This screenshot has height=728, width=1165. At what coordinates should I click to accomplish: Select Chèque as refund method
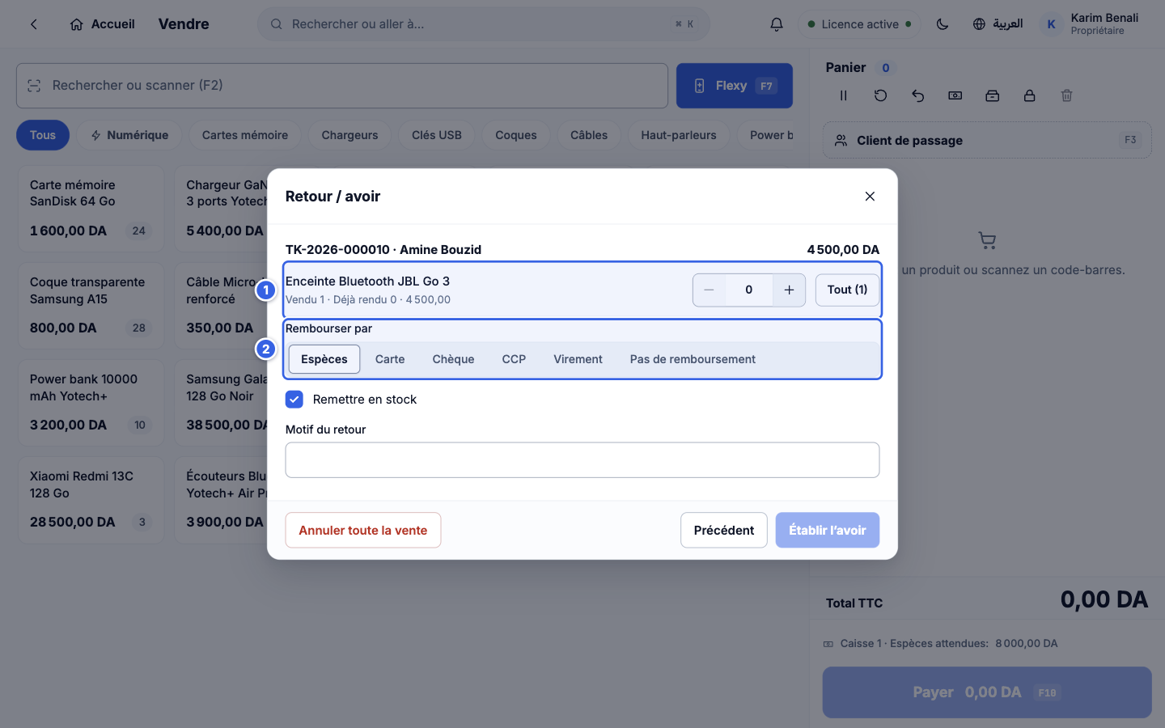[x=453, y=359]
